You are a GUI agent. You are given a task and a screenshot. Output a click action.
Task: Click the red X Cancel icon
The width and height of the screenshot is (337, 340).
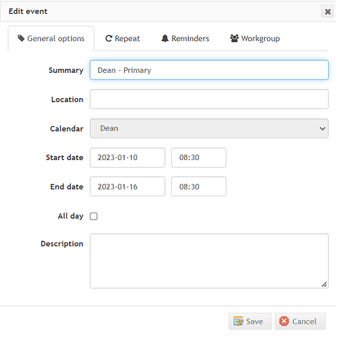pyautogui.click(x=284, y=321)
